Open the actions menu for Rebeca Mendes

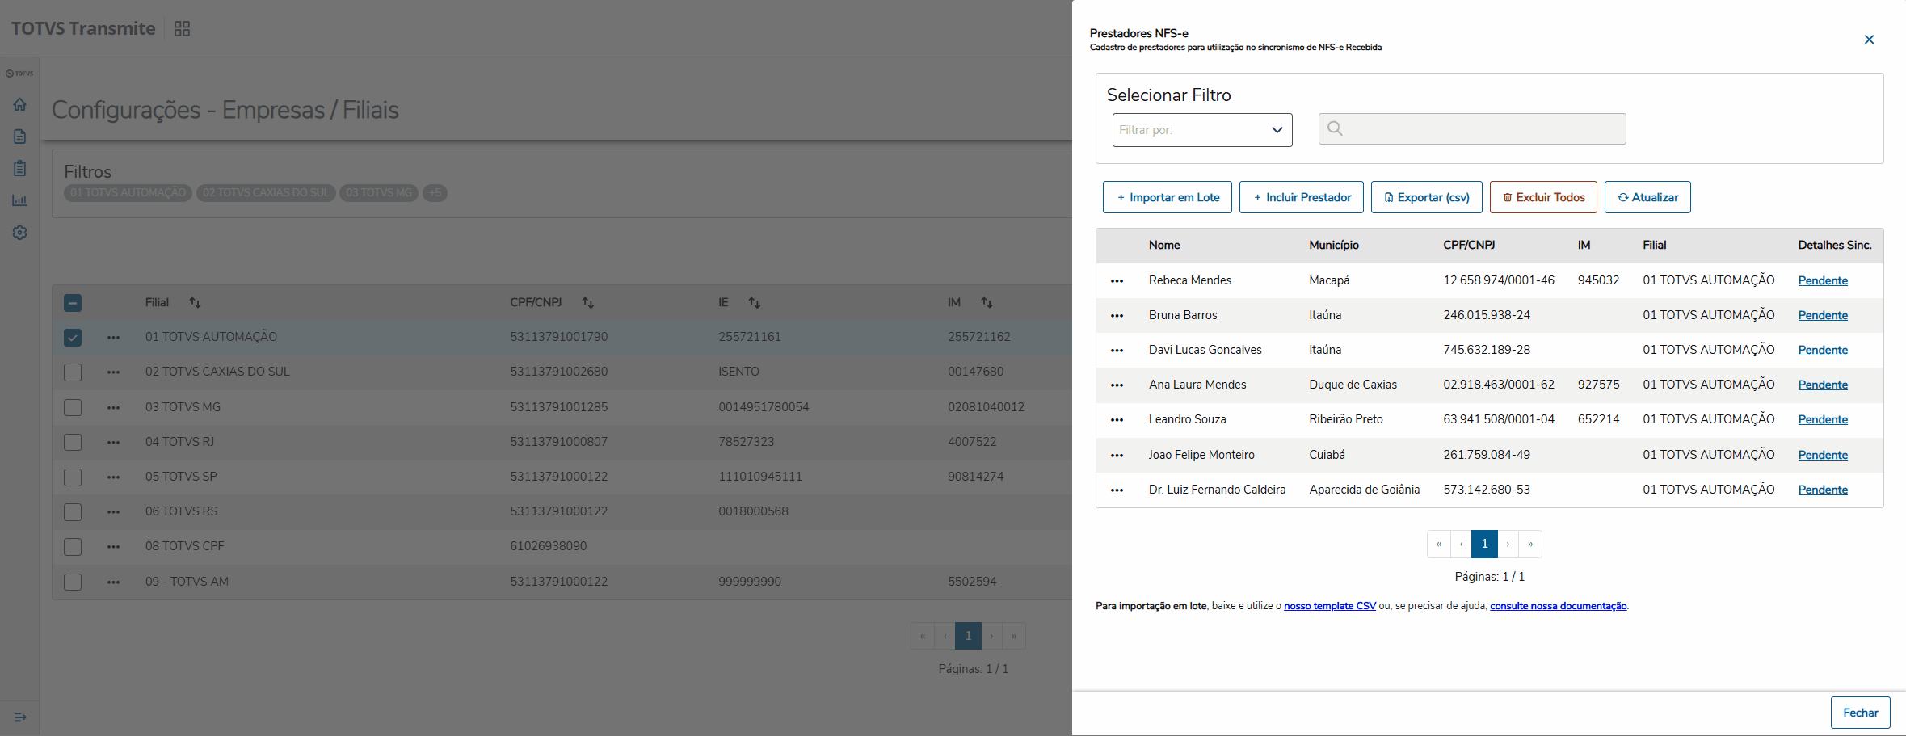(x=1117, y=281)
